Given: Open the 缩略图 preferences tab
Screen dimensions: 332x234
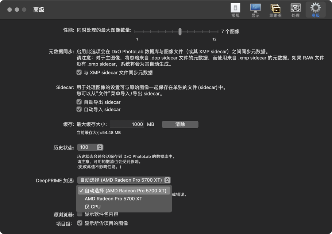Looking at the screenshot, I should (x=275, y=10).
